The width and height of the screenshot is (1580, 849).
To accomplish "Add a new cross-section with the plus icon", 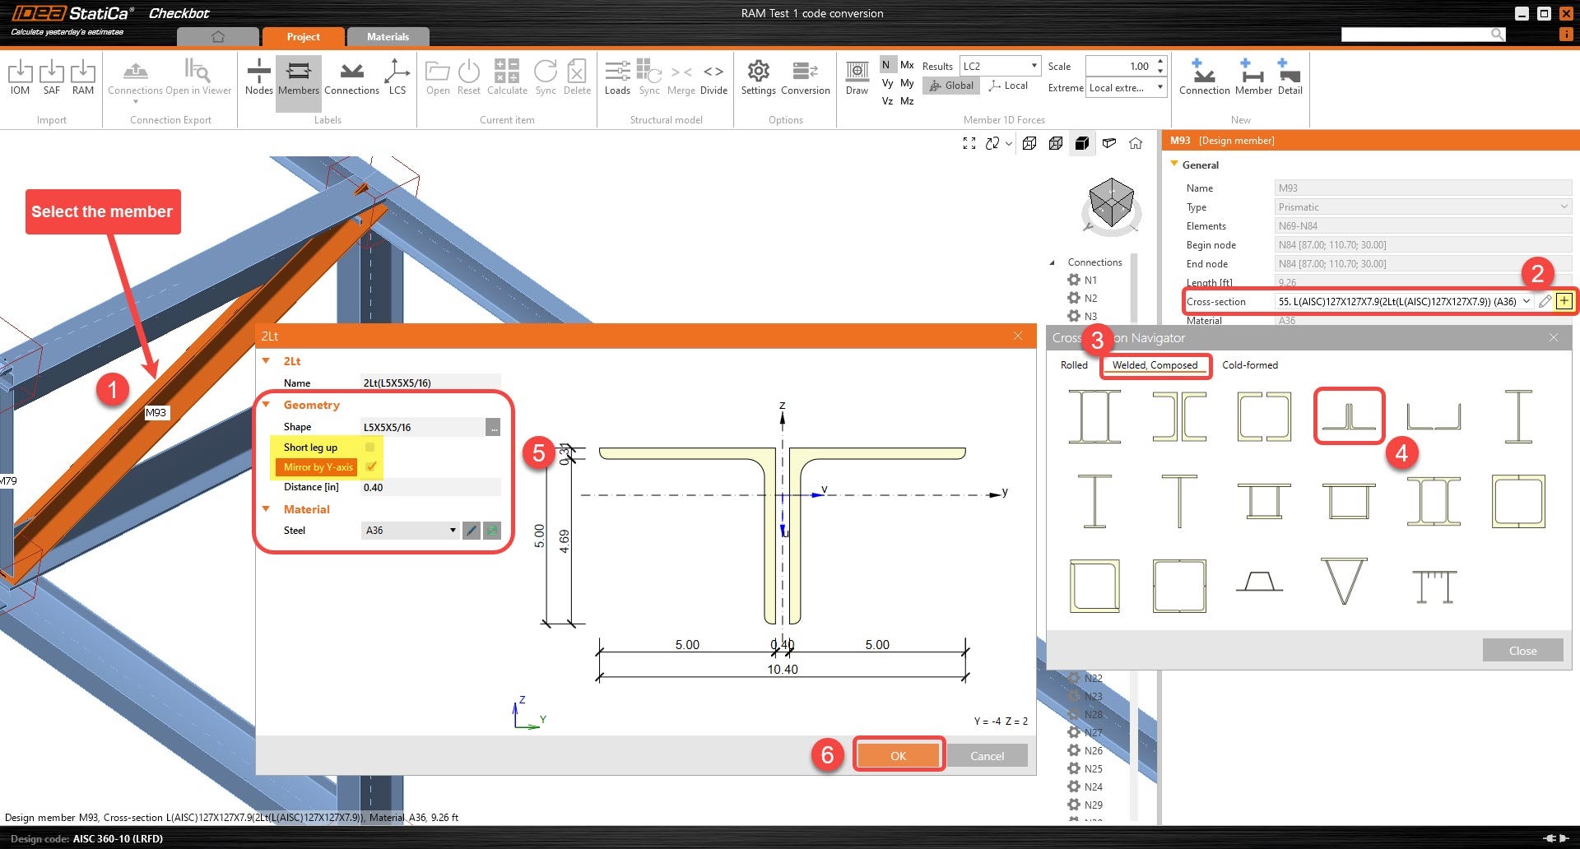I will (x=1564, y=301).
